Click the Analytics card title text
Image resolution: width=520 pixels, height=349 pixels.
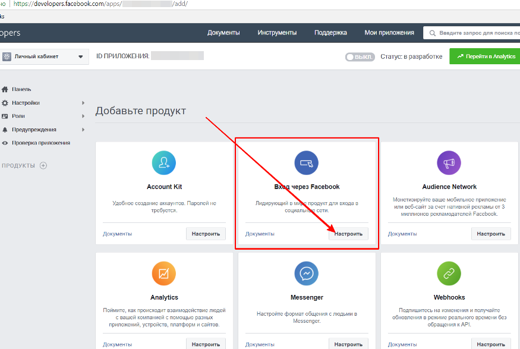point(164,298)
